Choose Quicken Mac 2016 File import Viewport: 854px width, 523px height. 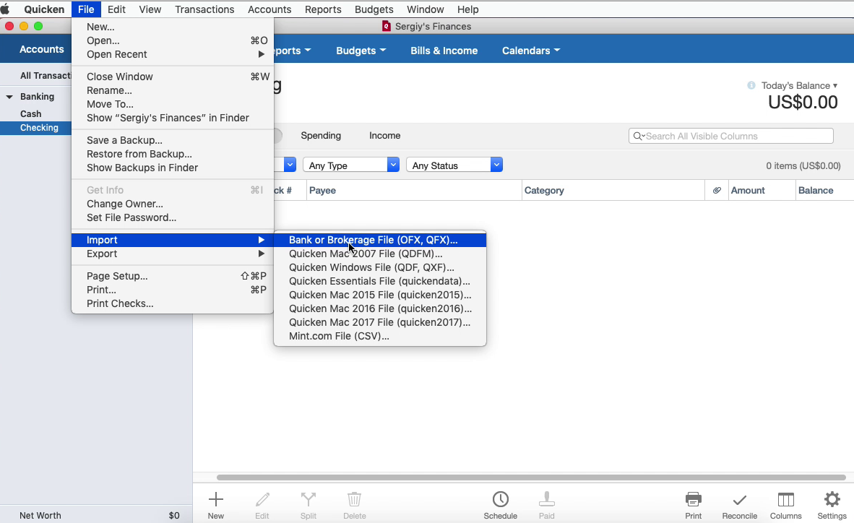pyautogui.click(x=379, y=308)
